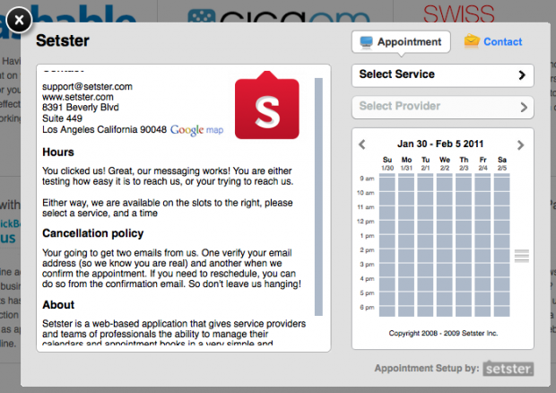Click the 'Hours' heading

(58, 152)
